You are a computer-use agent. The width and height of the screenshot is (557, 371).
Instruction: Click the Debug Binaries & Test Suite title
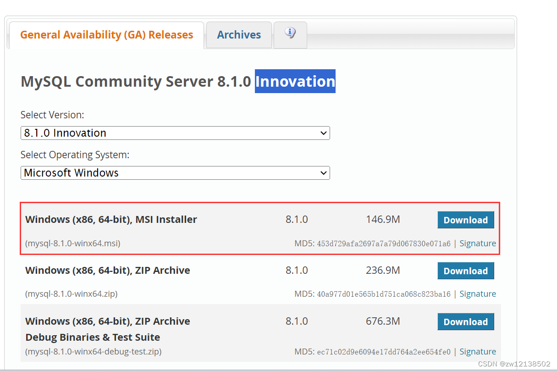(x=93, y=338)
